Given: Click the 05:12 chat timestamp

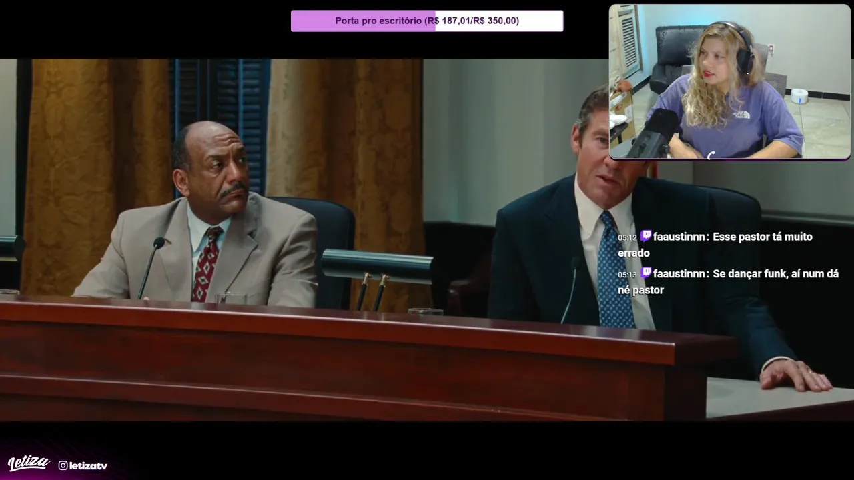Looking at the screenshot, I should [x=627, y=237].
